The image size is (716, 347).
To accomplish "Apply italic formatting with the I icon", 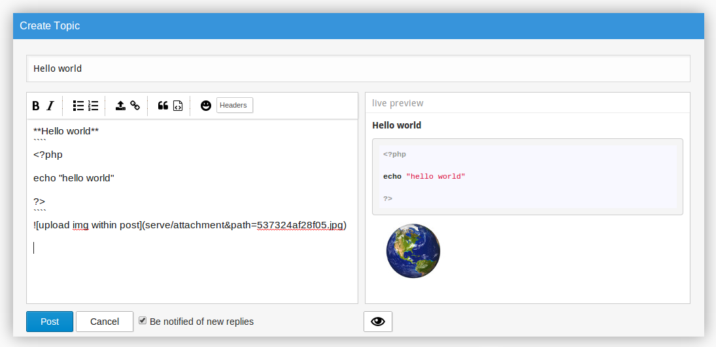I will [x=50, y=106].
